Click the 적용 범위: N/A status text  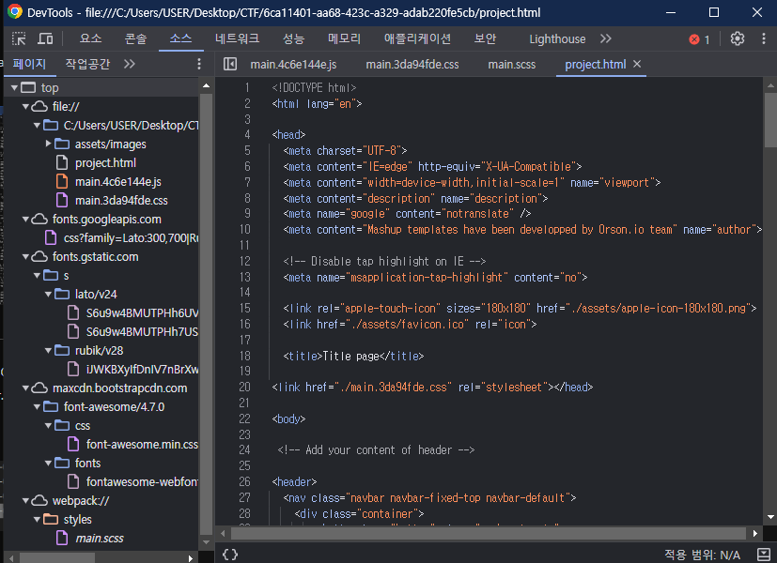[702, 555]
